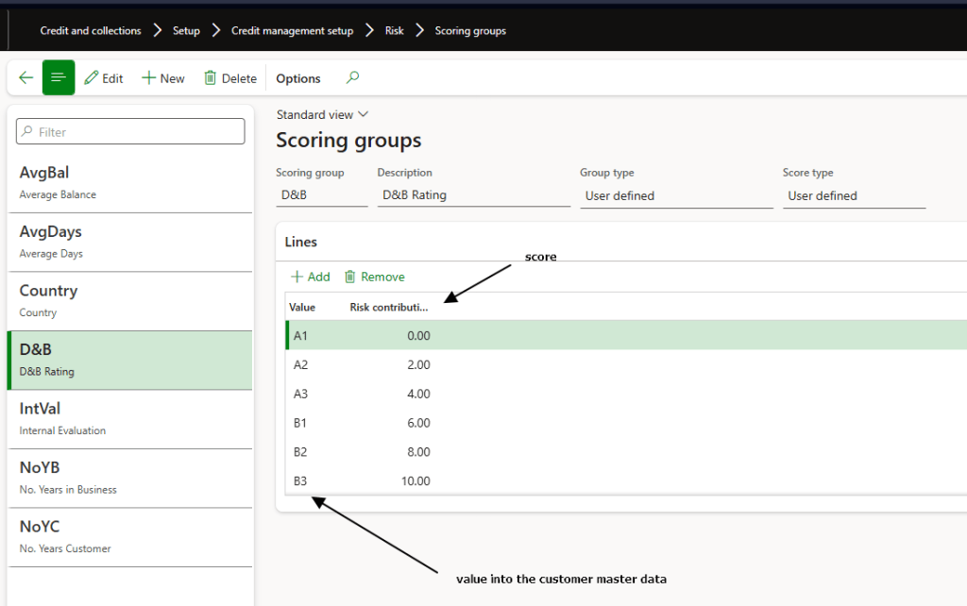This screenshot has width=967, height=606.
Task: Open the Score type dropdown field
Action: point(853,196)
